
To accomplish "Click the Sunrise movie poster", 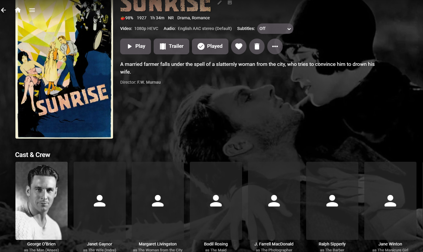I will click(64, 69).
